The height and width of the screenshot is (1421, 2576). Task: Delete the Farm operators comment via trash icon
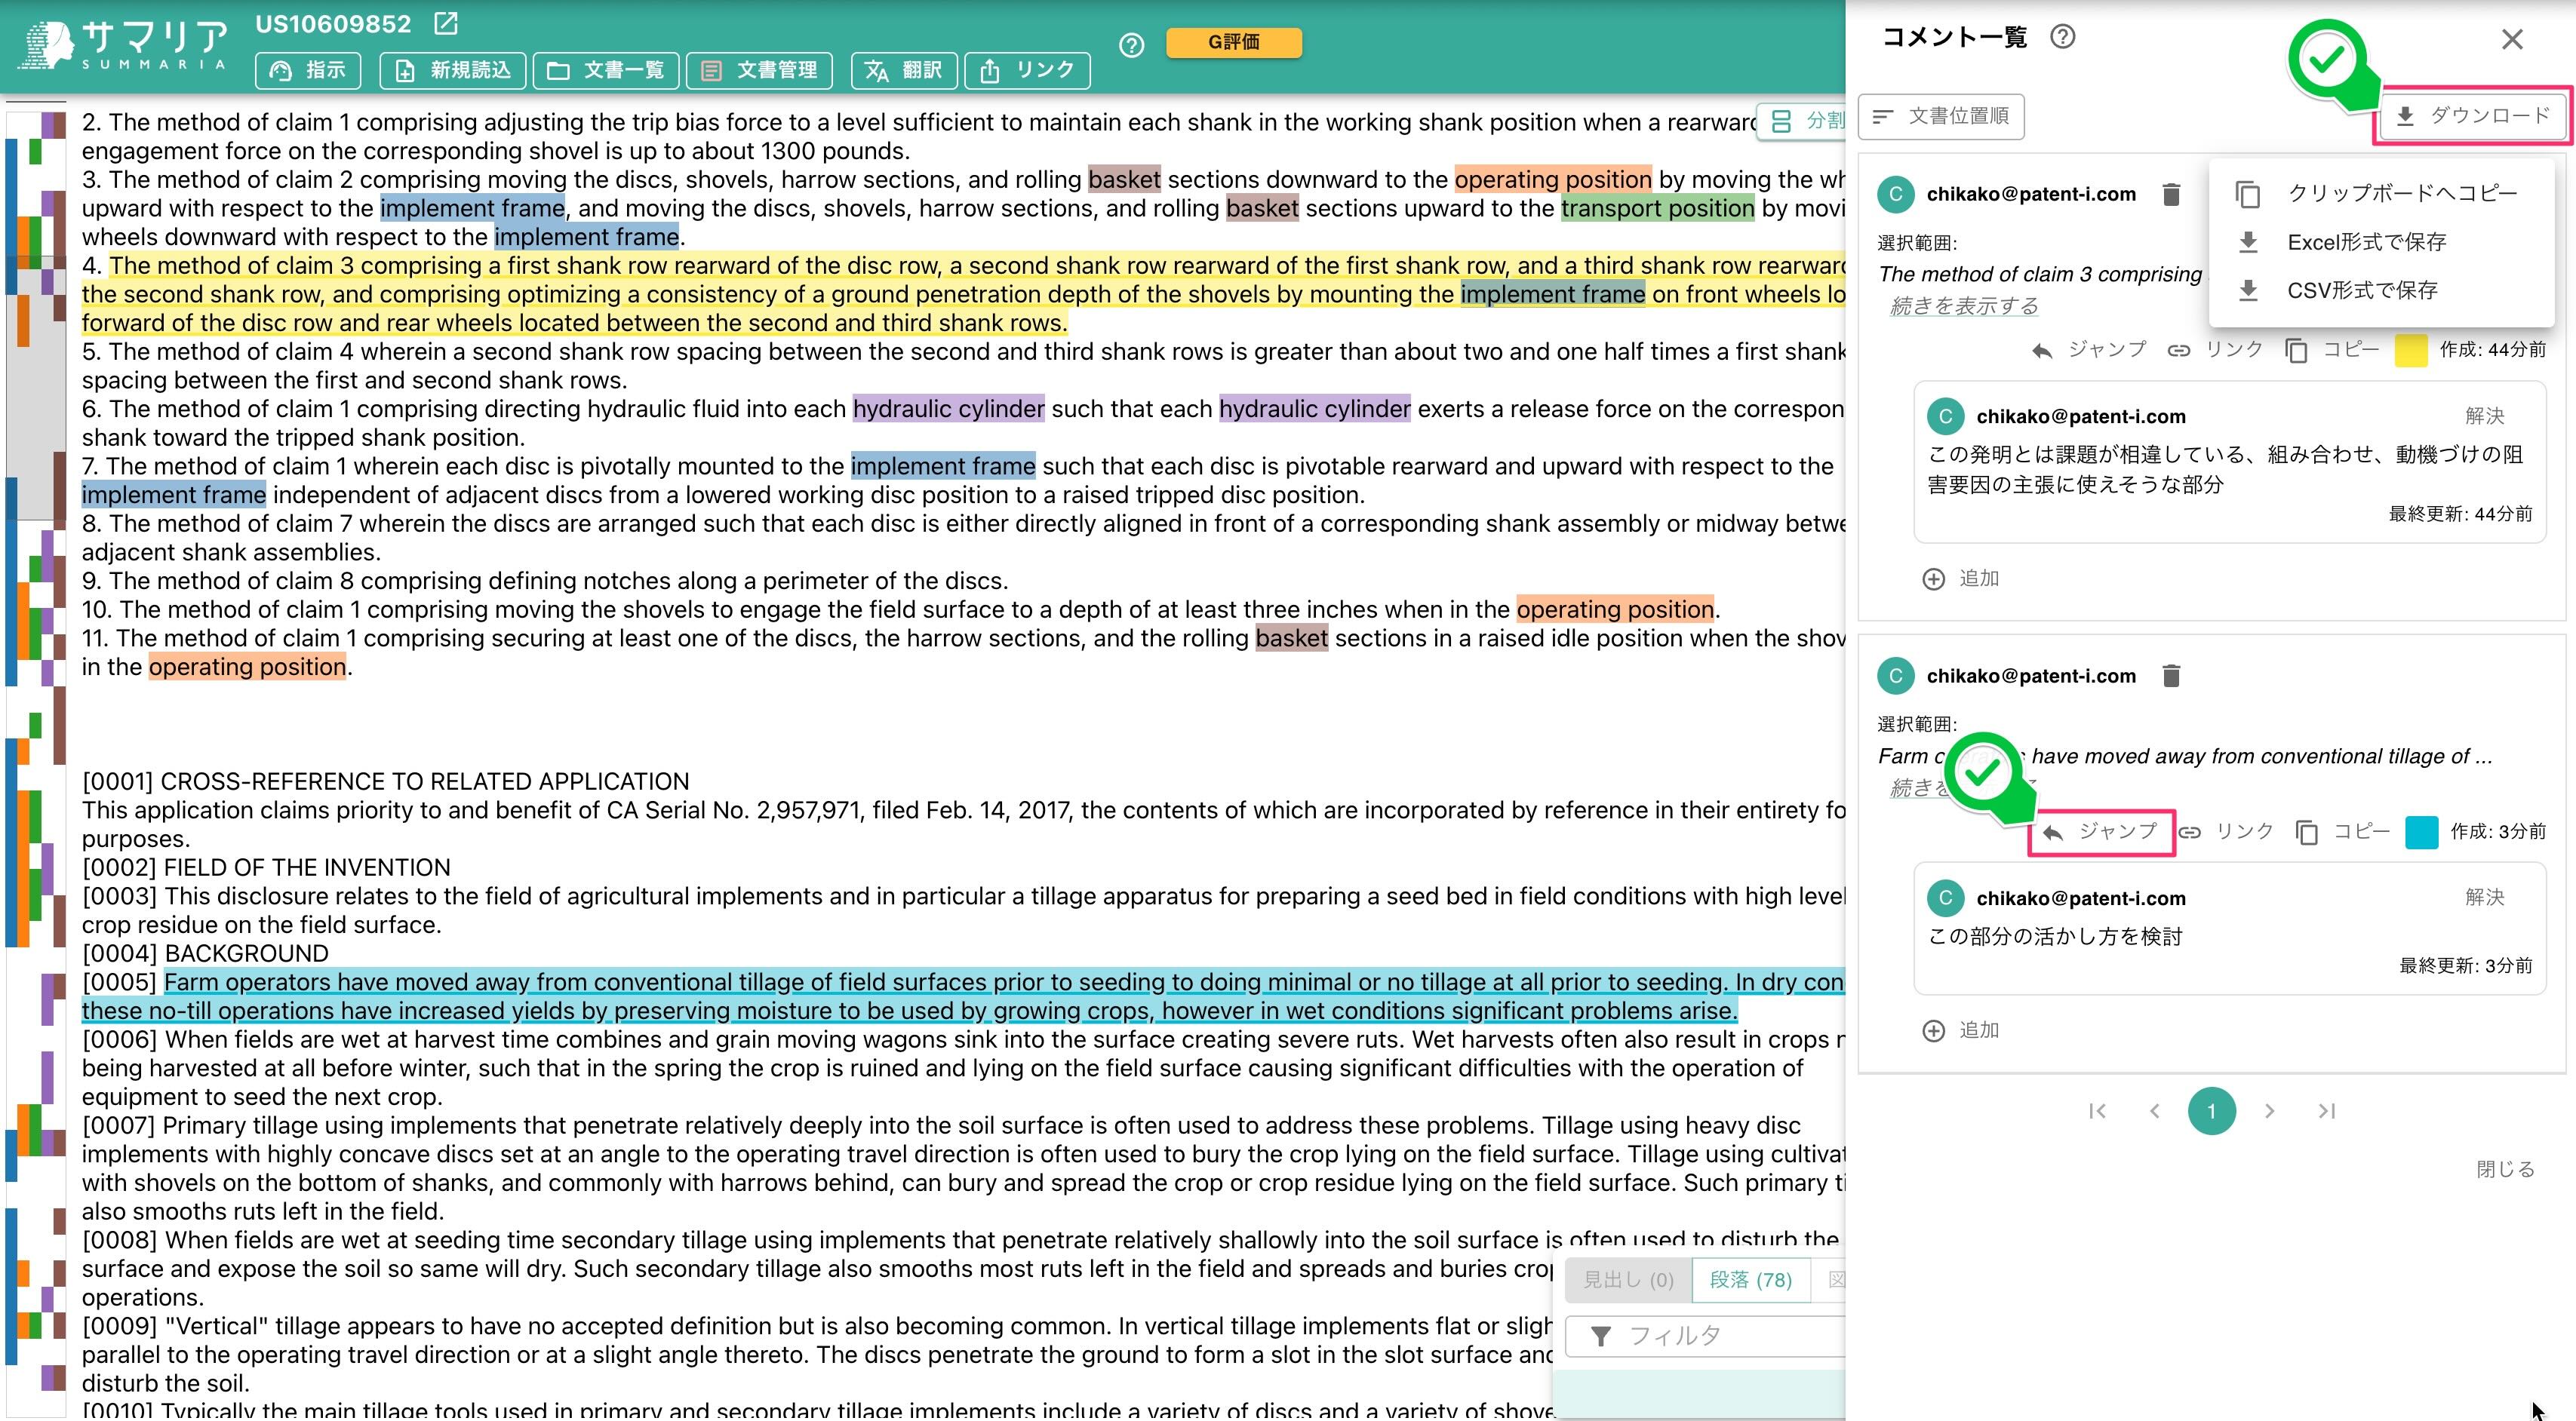tap(2171, 676)
